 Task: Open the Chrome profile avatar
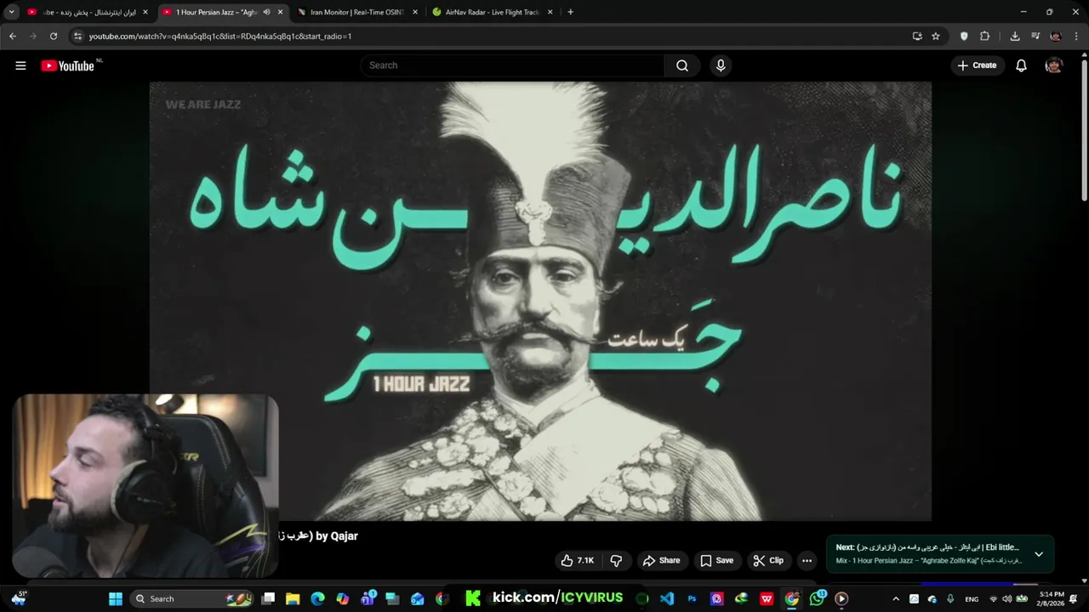pyautogui.click(x=1056, y=36)
